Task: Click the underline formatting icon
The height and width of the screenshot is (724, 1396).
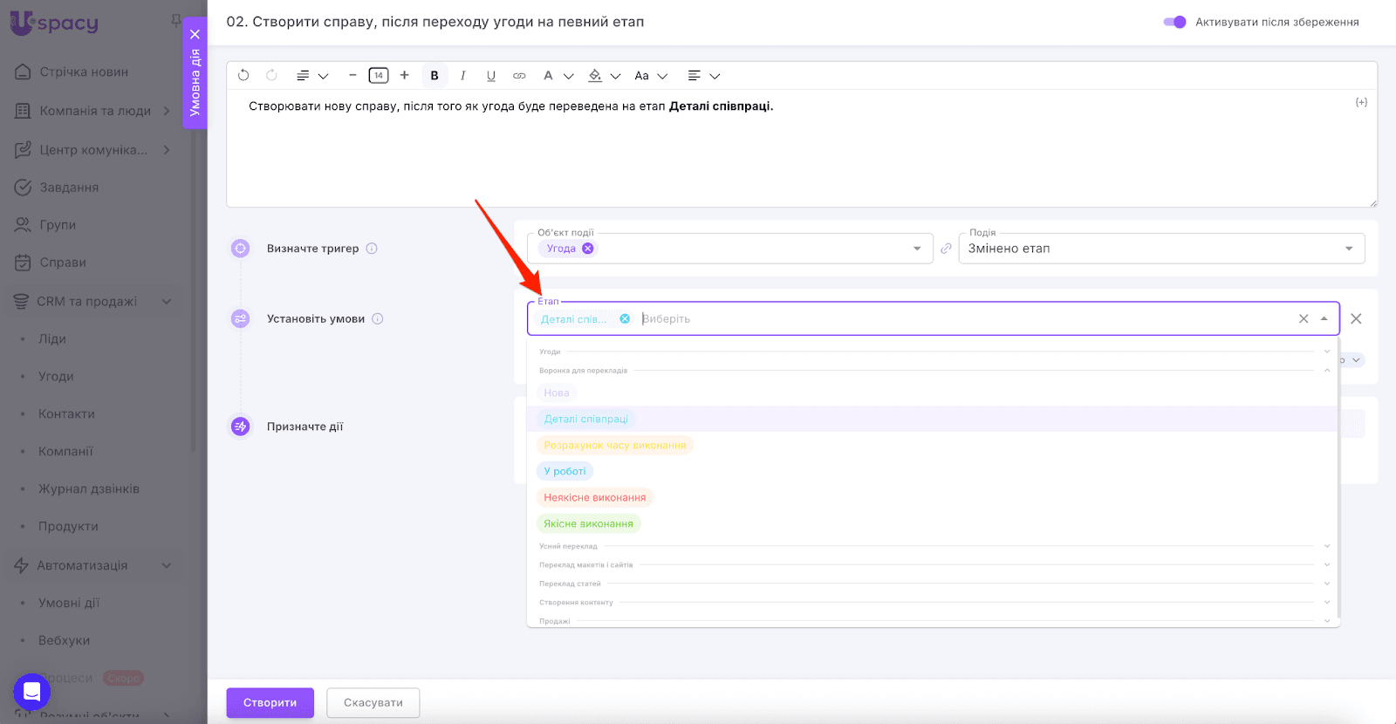Action: [x=491, y=76]
